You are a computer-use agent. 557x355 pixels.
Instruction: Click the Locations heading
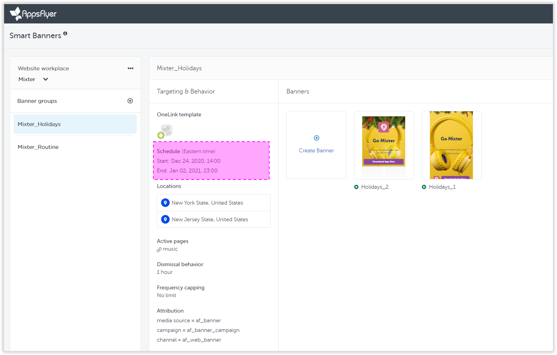(x=169, y=186)
